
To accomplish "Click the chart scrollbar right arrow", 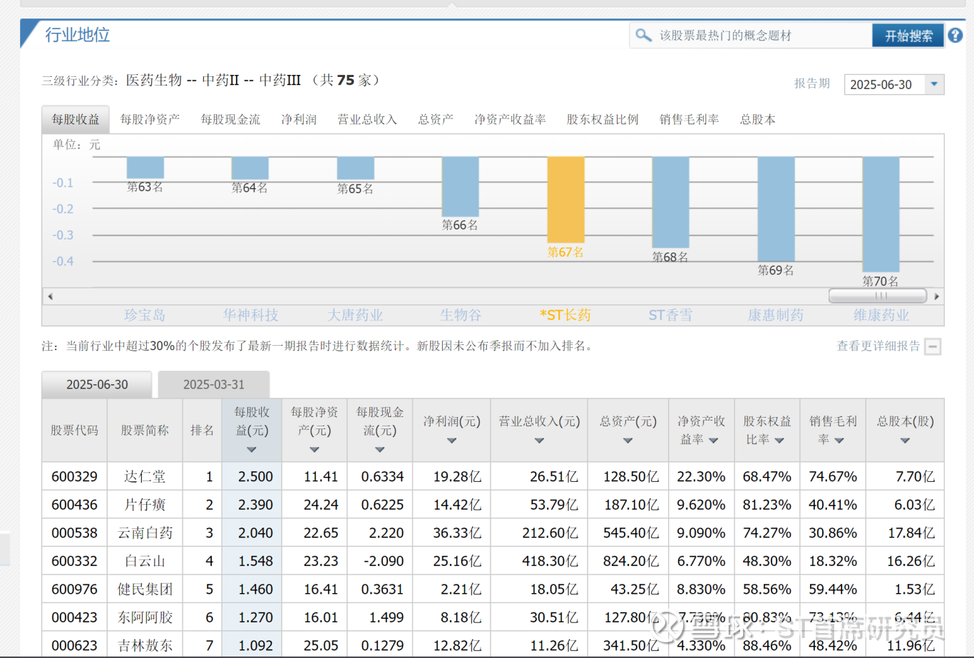I will coord(936,296).
